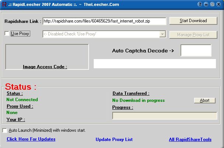Click the 'Your IP :' label
Image resolution: width=224 pixels, height=148 pixels.
pos(16,120)
